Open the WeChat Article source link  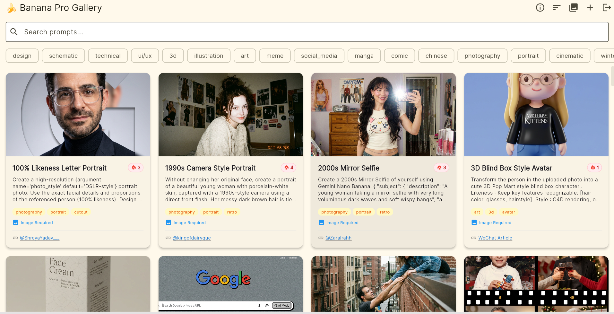pos(495,238)
